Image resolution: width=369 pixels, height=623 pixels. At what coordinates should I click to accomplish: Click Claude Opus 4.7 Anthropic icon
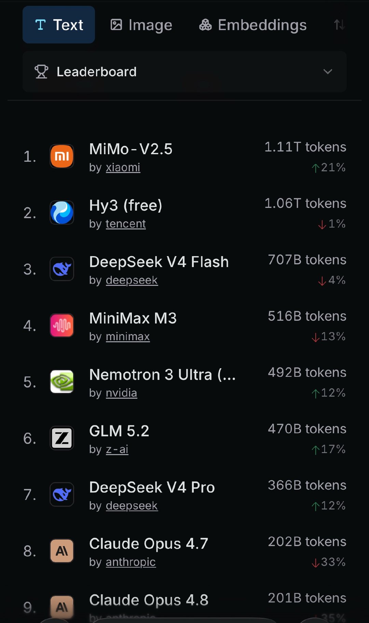click(62, 551)
